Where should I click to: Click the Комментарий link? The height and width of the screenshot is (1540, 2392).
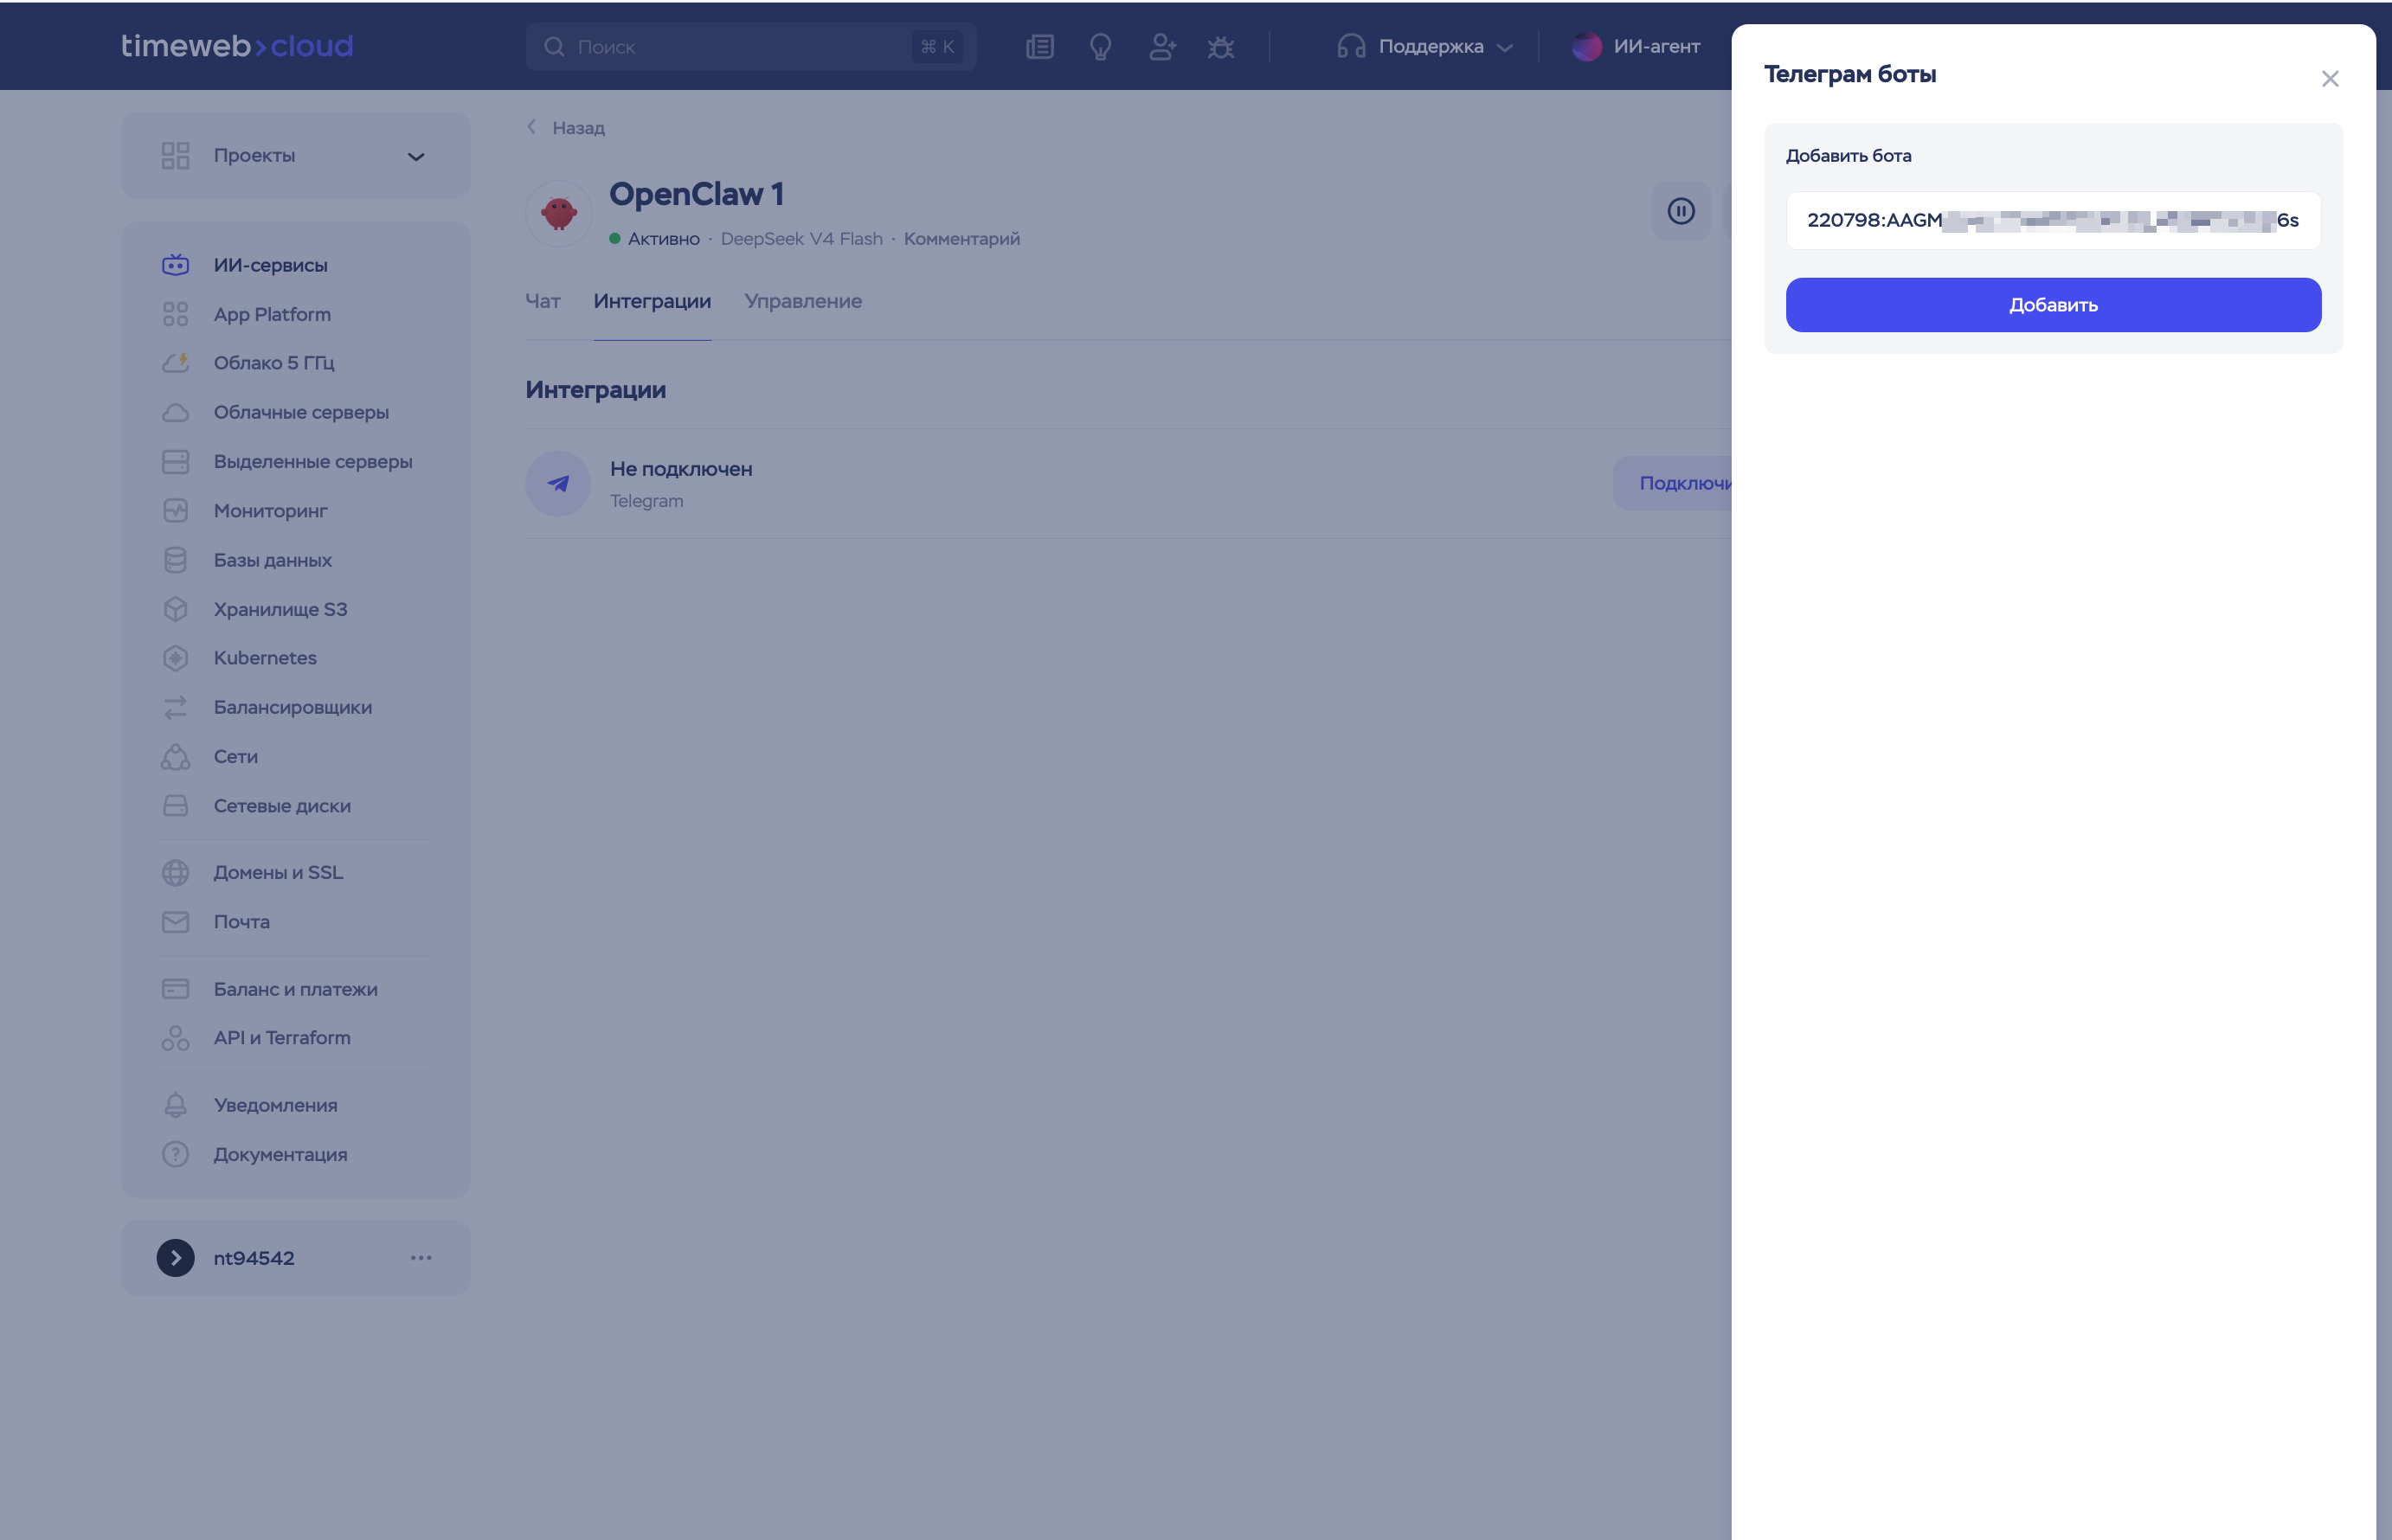click(962, 239)
